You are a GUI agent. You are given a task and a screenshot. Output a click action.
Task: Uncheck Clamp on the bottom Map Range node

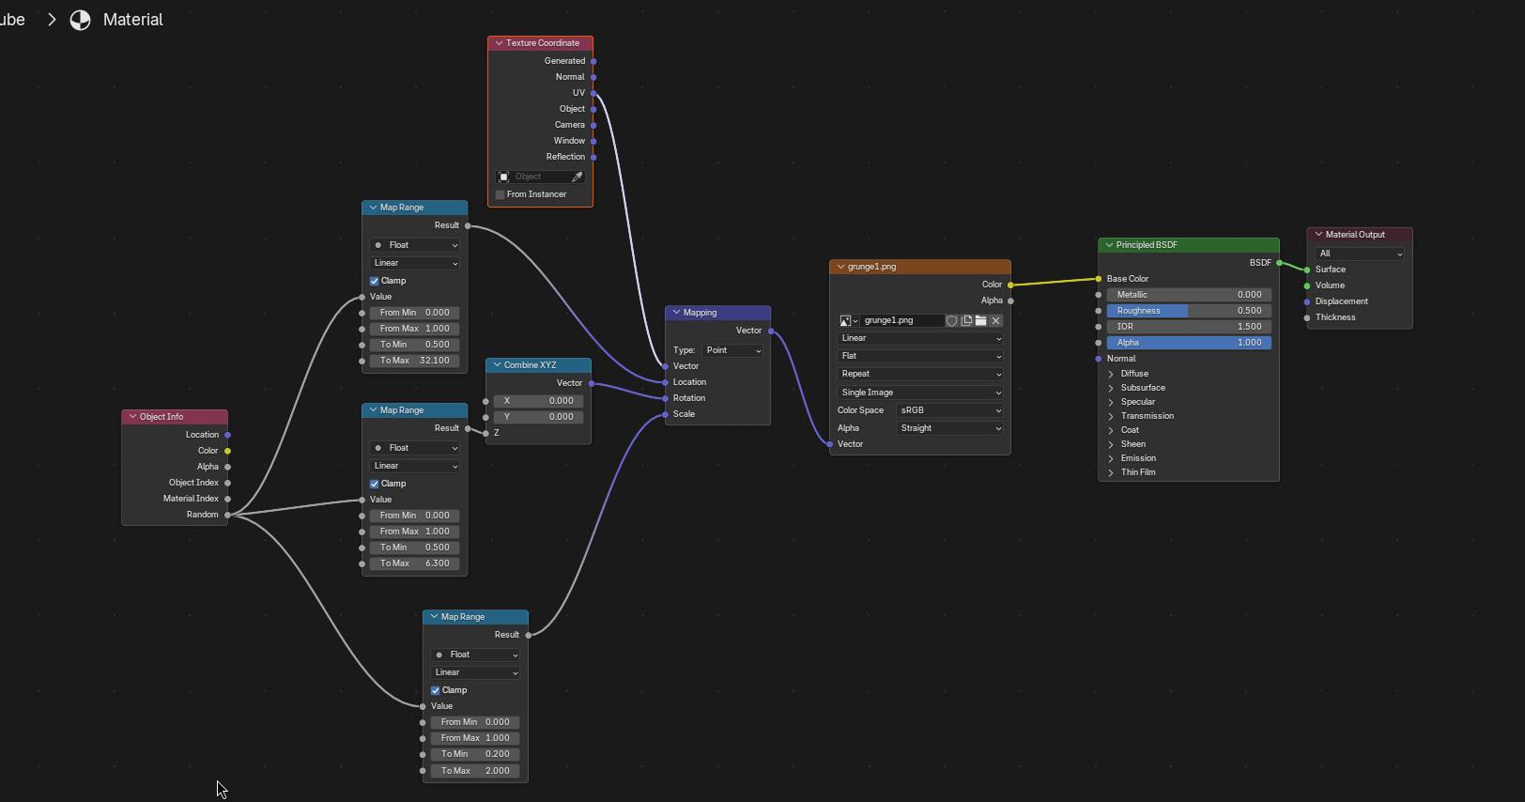[x=436, y=690]
